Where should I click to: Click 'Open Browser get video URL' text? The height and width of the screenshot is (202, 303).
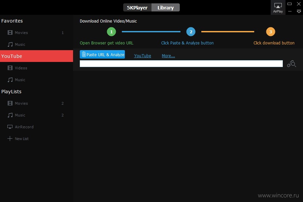(106, 43)
